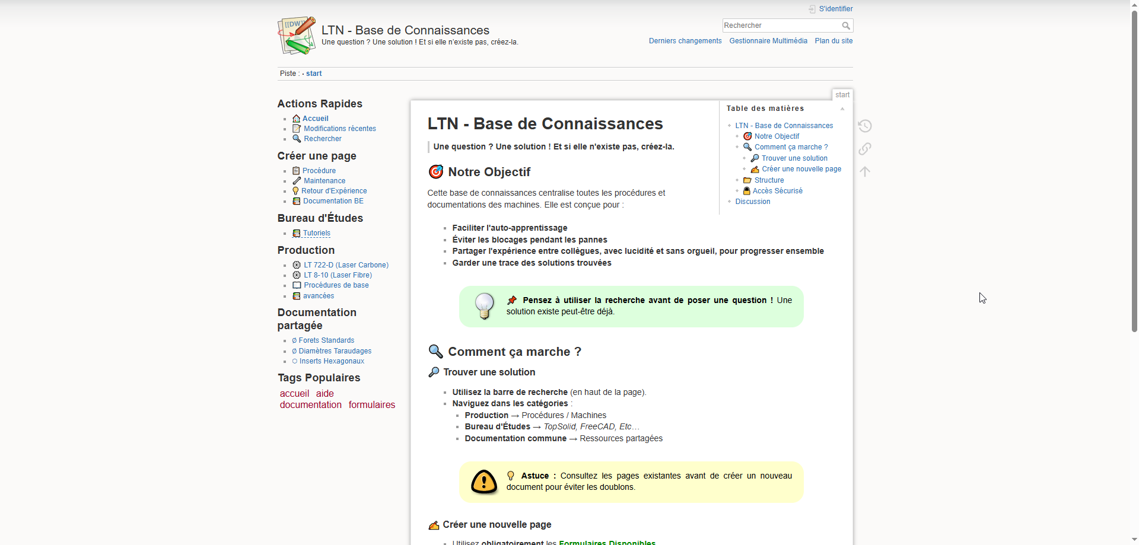Open Derniers changements from top menu

[685, 40]
